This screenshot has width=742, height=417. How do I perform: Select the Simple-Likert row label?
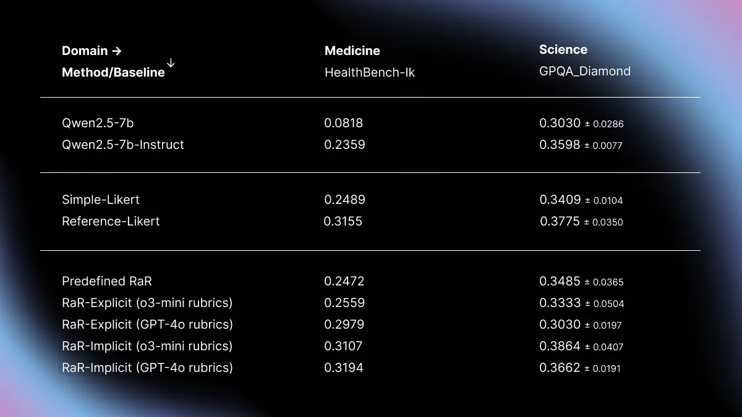[x=101, y=200]
